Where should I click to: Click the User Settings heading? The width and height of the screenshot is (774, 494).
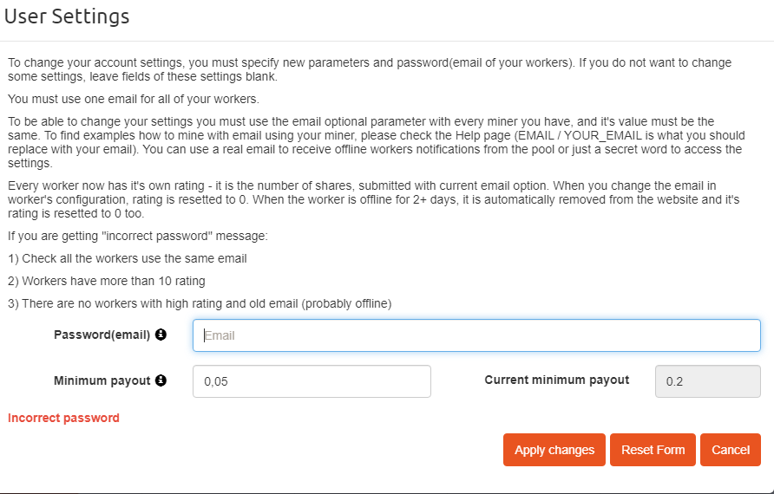tap(67, 16)
